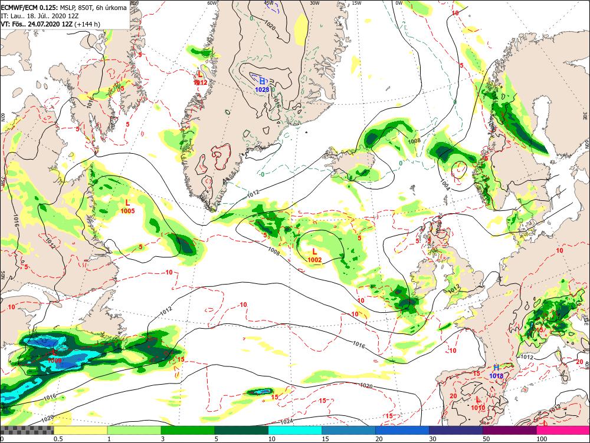Click the steel blue 15–20 legend swatch

tap(349, 430)
